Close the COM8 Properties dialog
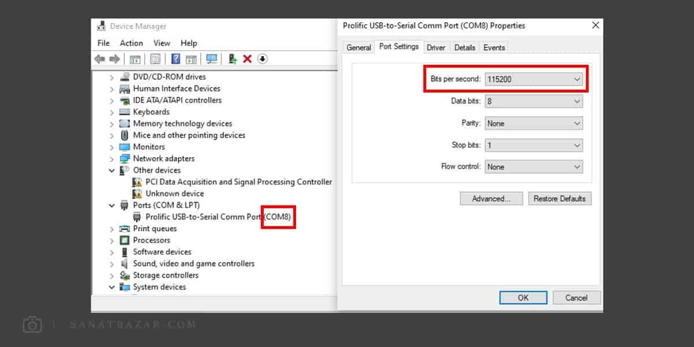Viewport: 694px width, 347px height. tap(596, 25)
